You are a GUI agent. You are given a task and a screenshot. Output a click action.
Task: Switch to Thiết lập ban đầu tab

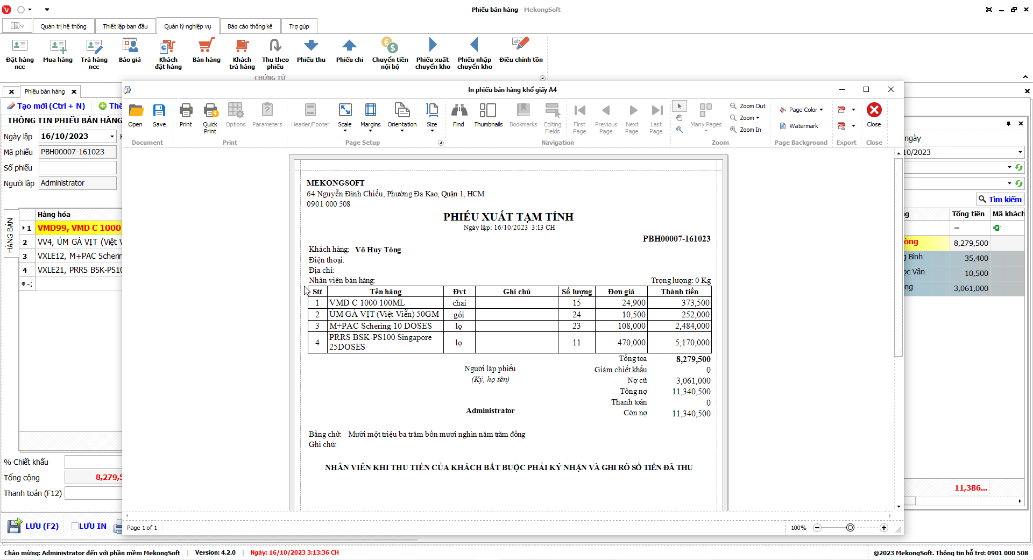click(x=125, y=26)
